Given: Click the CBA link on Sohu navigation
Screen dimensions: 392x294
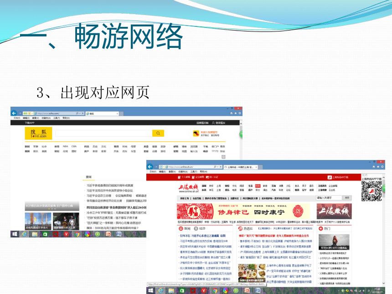Looking at the screenshot, I should coord(74,146).
